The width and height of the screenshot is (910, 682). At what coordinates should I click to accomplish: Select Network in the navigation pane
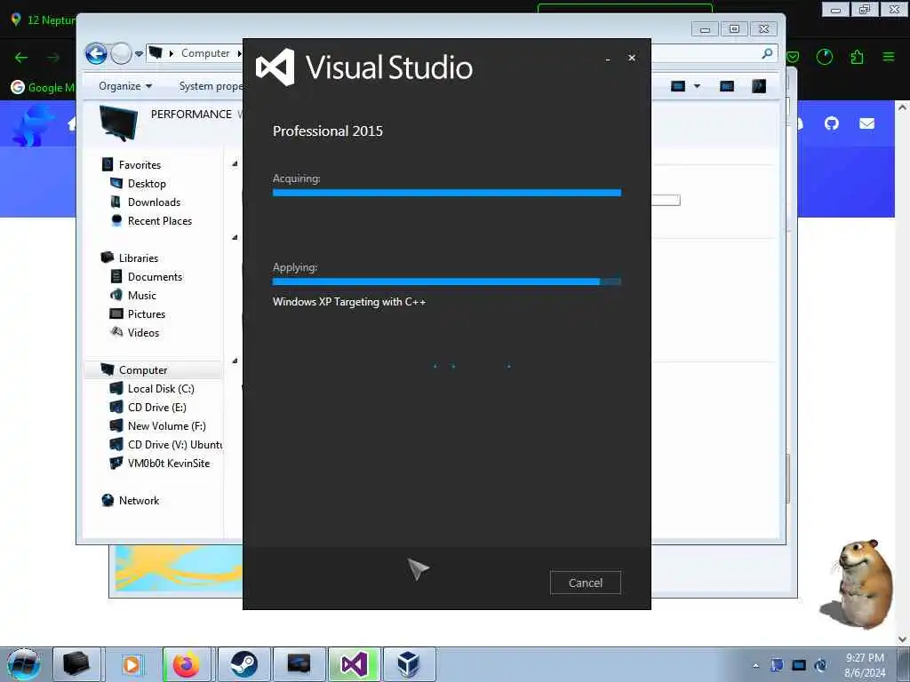point(139,501)
